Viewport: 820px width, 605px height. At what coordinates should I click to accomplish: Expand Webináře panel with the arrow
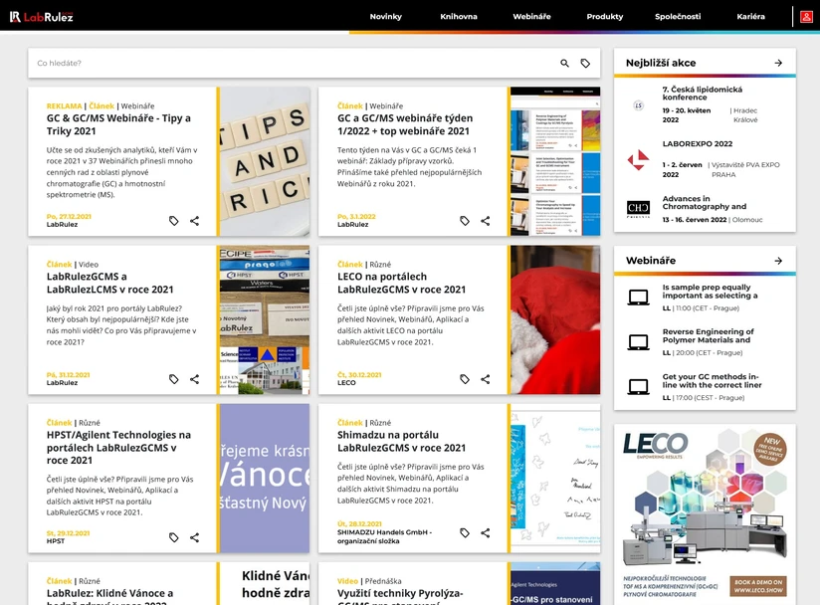pos(778,261)
